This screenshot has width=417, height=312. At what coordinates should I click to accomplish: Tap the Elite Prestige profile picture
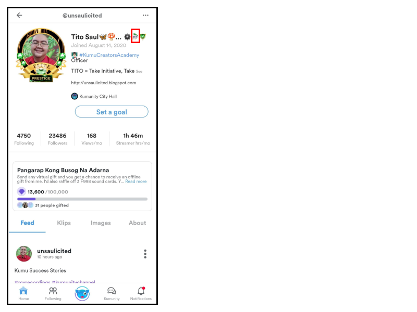click(x=41, y=55)
